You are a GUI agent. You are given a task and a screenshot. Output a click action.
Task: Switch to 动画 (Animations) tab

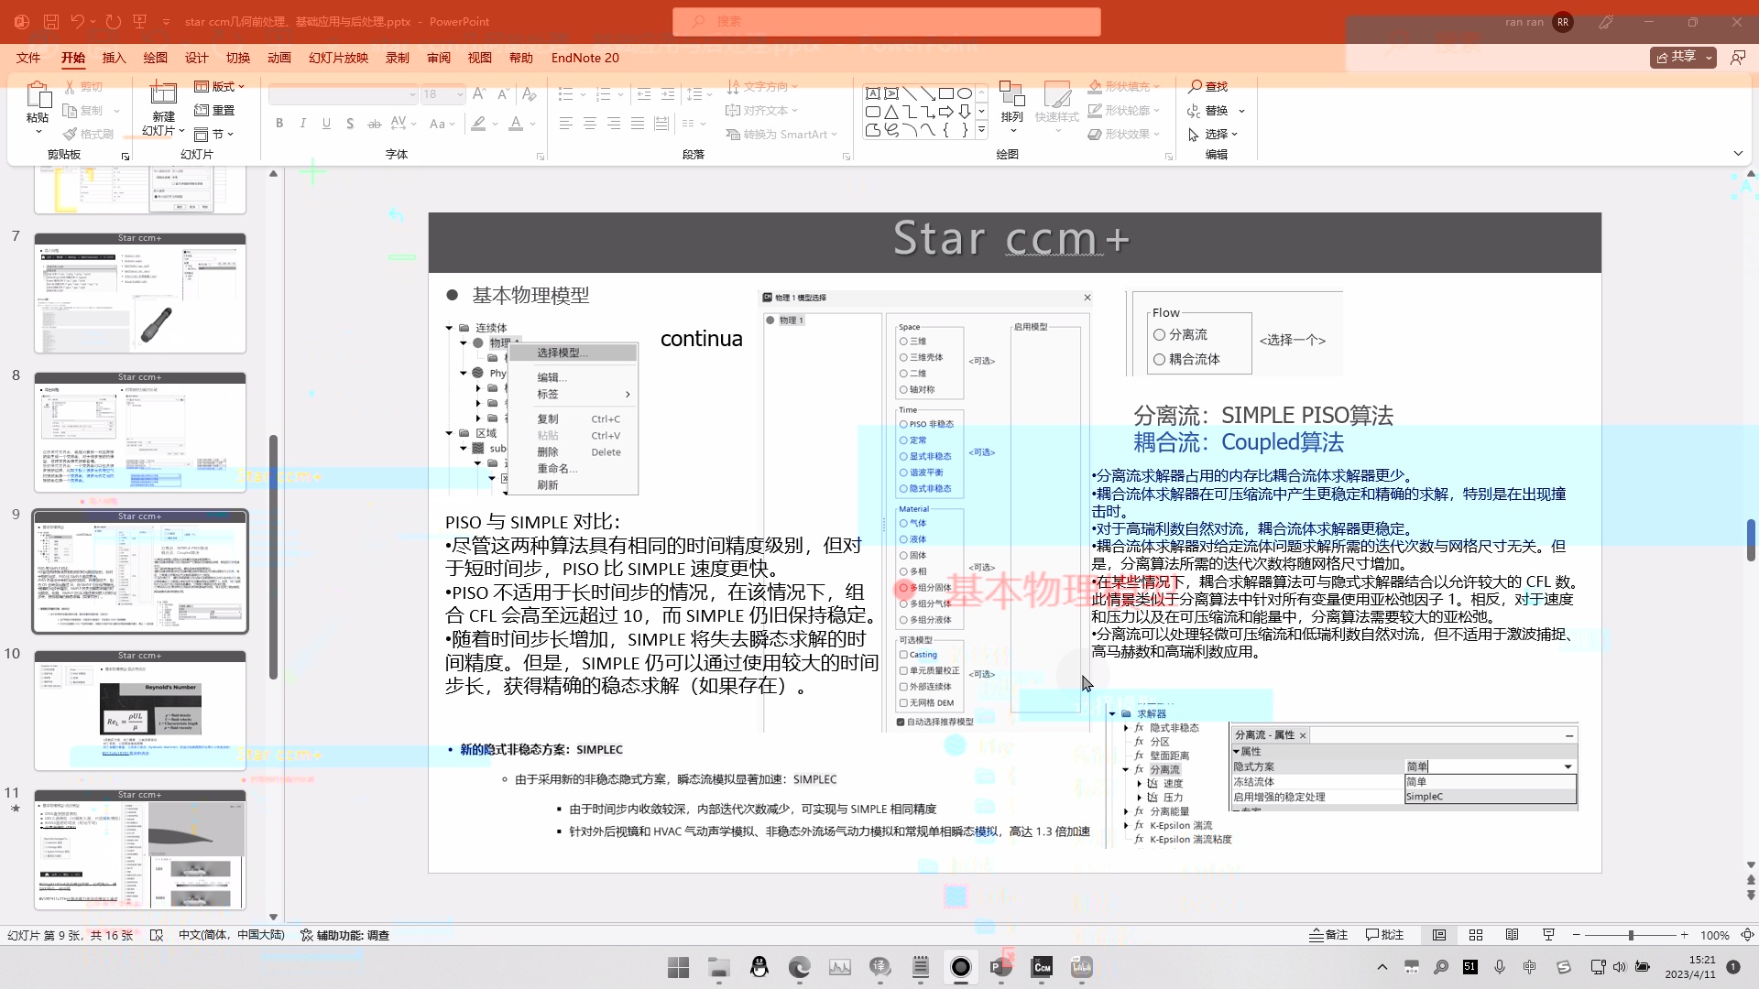pos(279,58)
